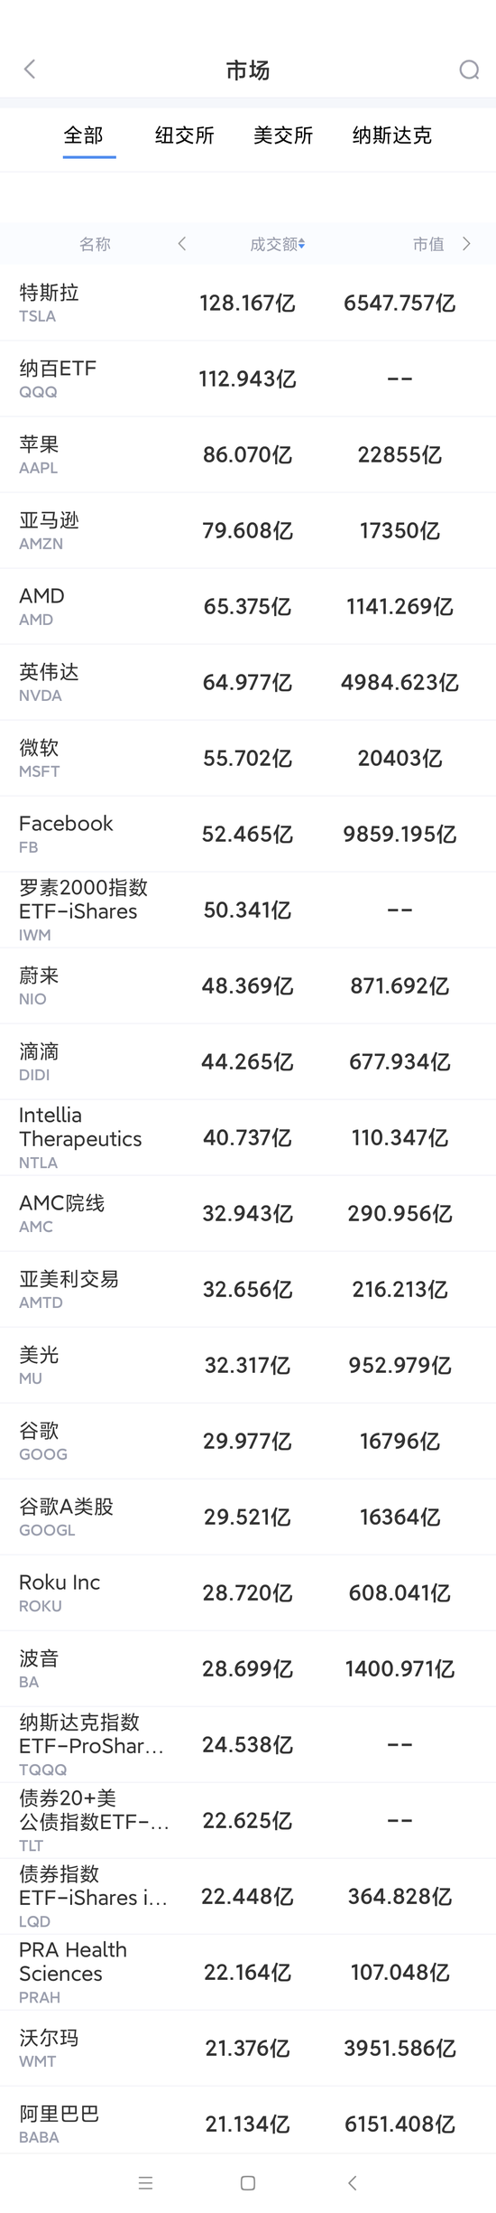This screenshot has height=2213, width=496.
Task: Open the Roku Inc stock row
Action: [248, 1592]
